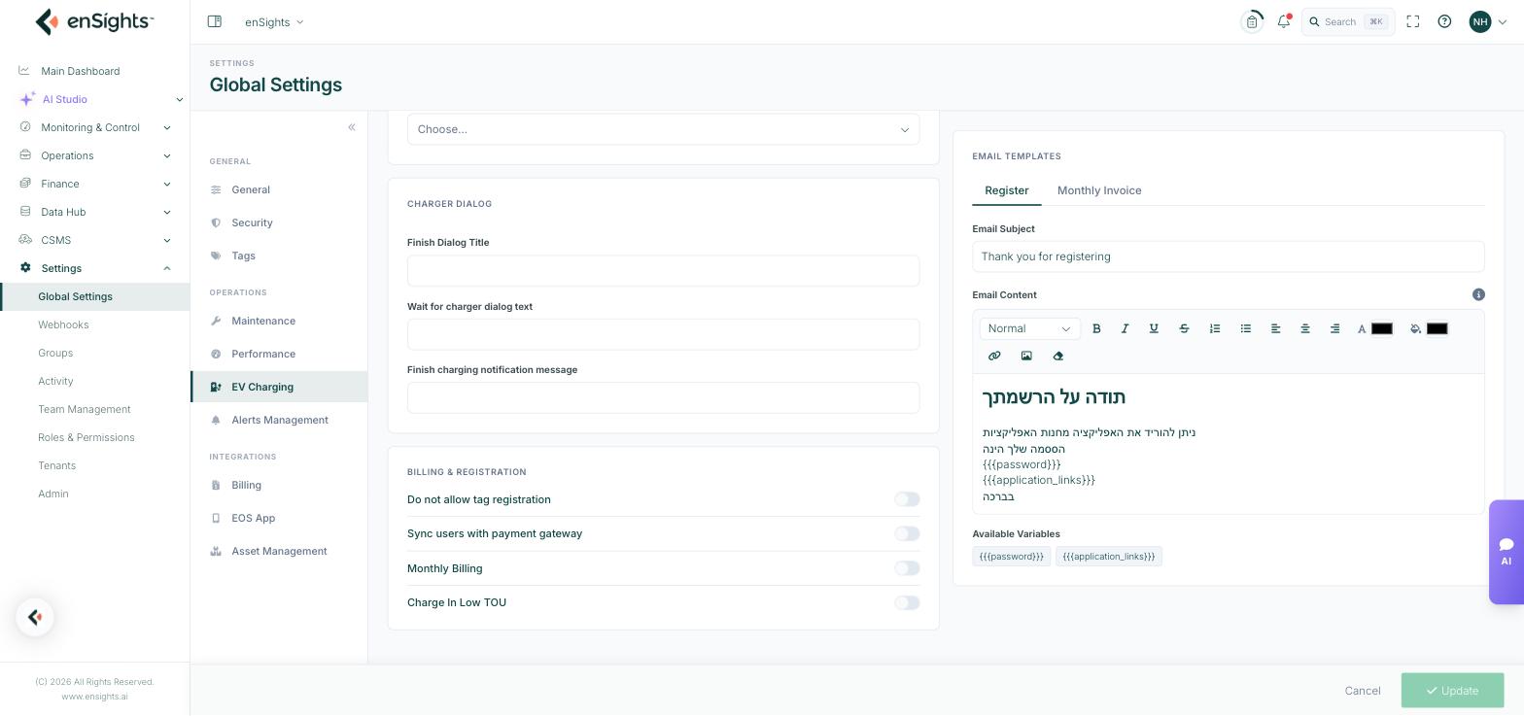Focus Finish Dialog Title field
This screenshot has width=1524, height=716.
tap(663, 271)
